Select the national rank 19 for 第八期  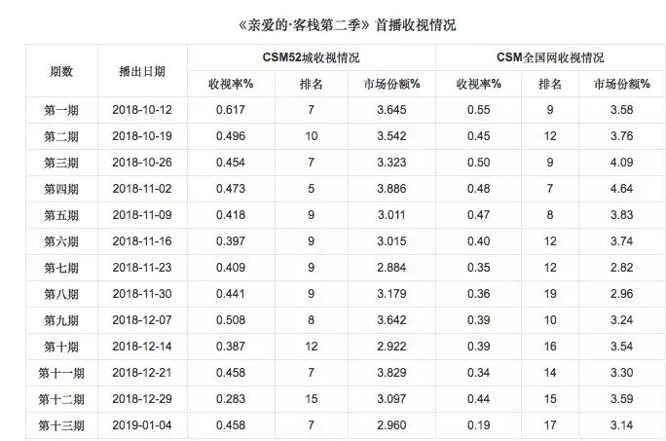(550, 294)
